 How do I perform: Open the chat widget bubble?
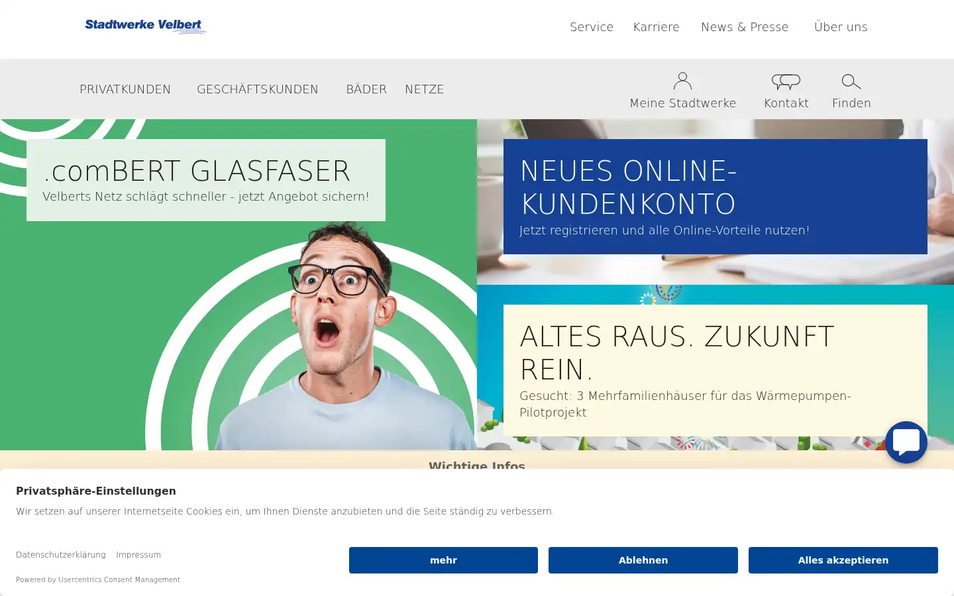906,442
